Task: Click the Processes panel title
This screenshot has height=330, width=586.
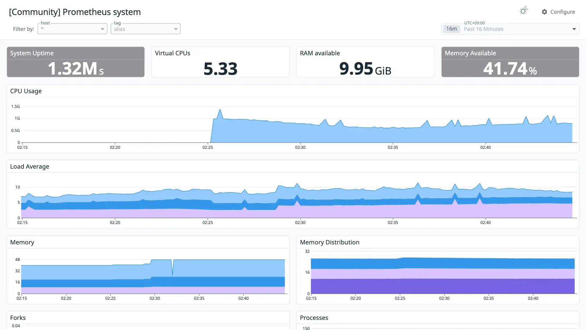Action: [314, 318]
